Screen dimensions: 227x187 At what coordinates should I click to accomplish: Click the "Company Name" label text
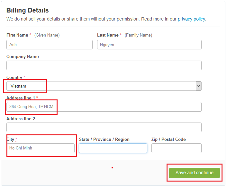pos(23,56)
